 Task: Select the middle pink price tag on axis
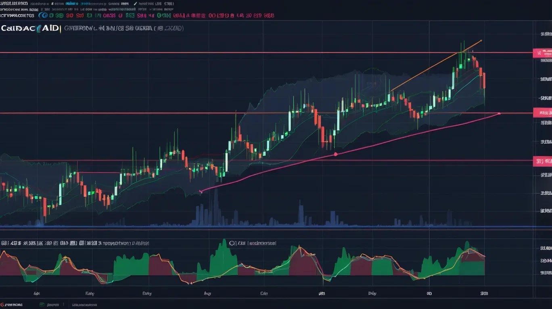[x=542, y=113]
